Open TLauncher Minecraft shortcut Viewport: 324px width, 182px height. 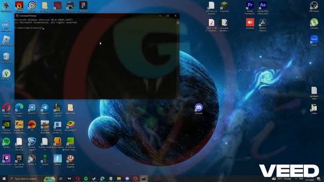(224, 7)
